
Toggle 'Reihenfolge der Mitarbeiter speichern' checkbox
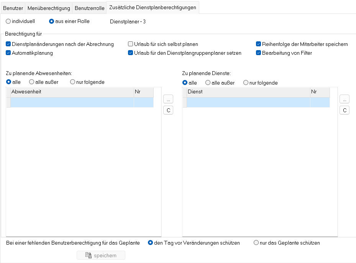(259, 44)
